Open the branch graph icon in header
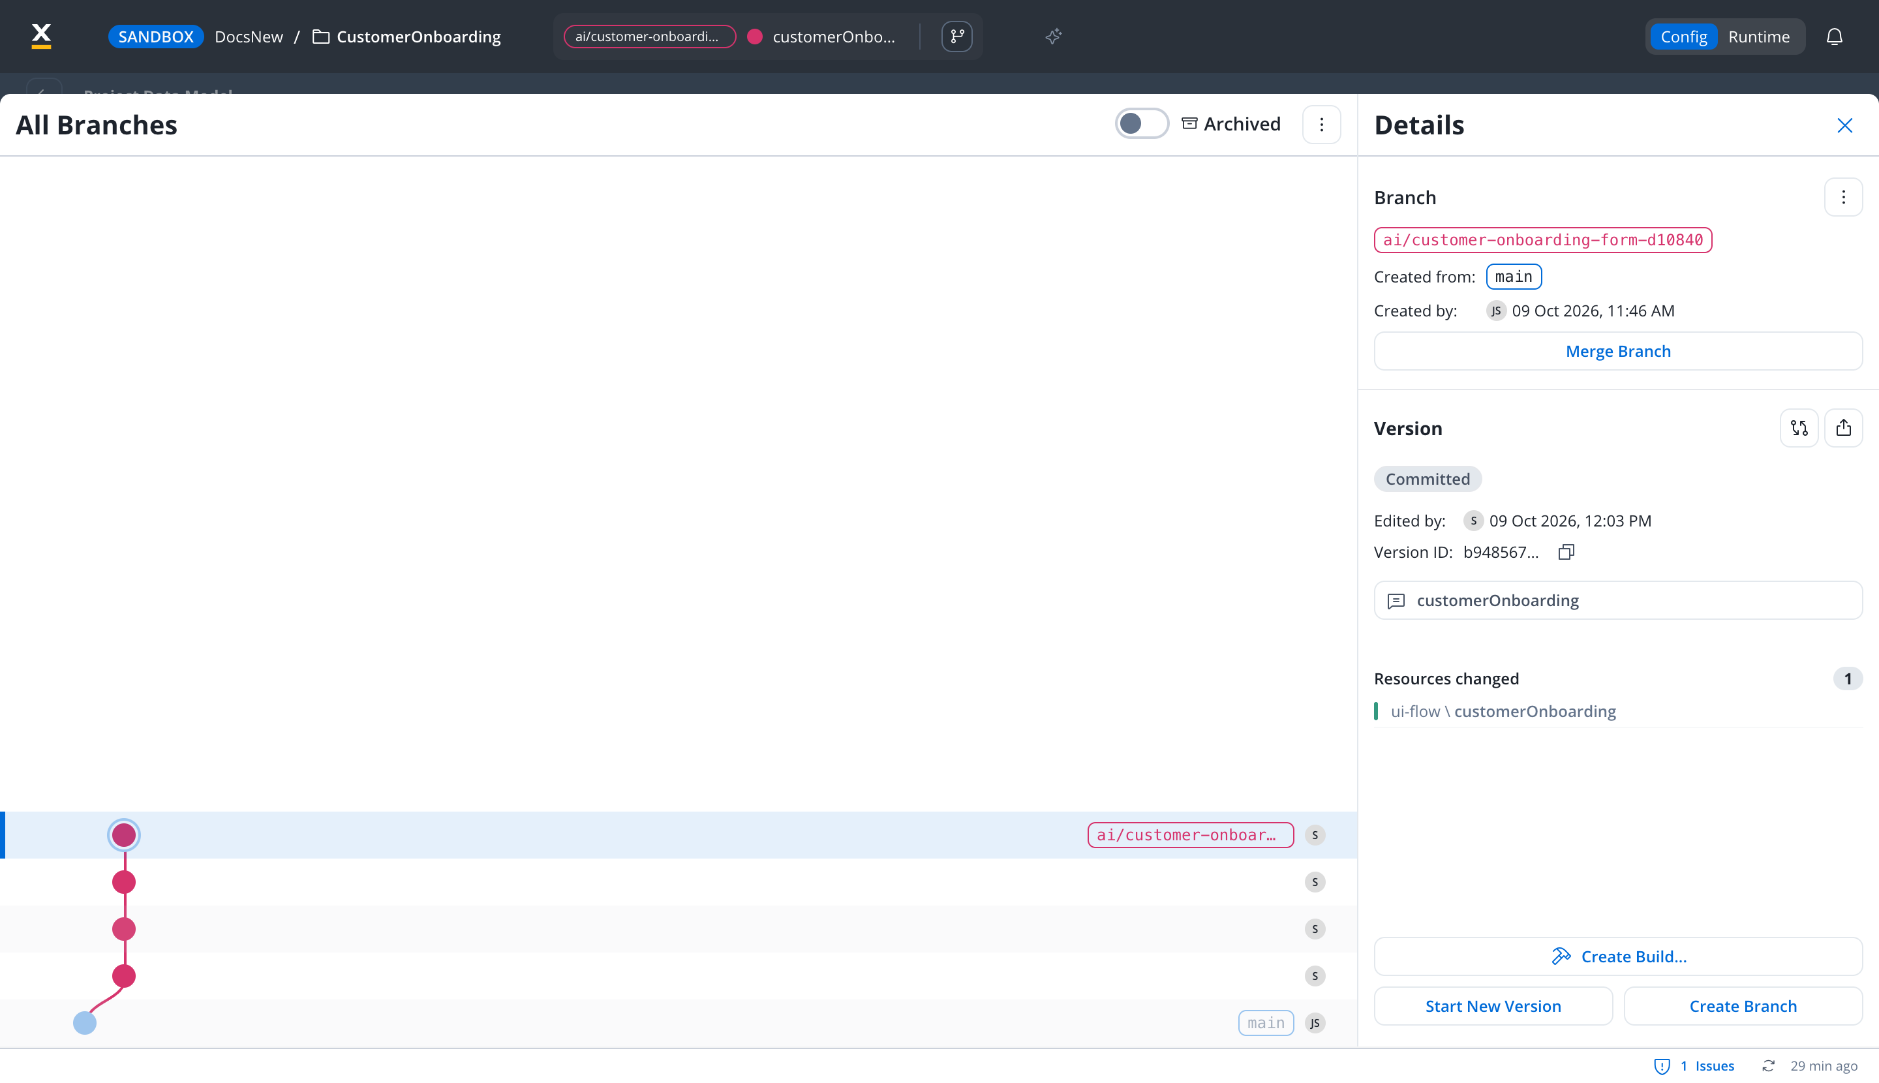 (956, 36)
